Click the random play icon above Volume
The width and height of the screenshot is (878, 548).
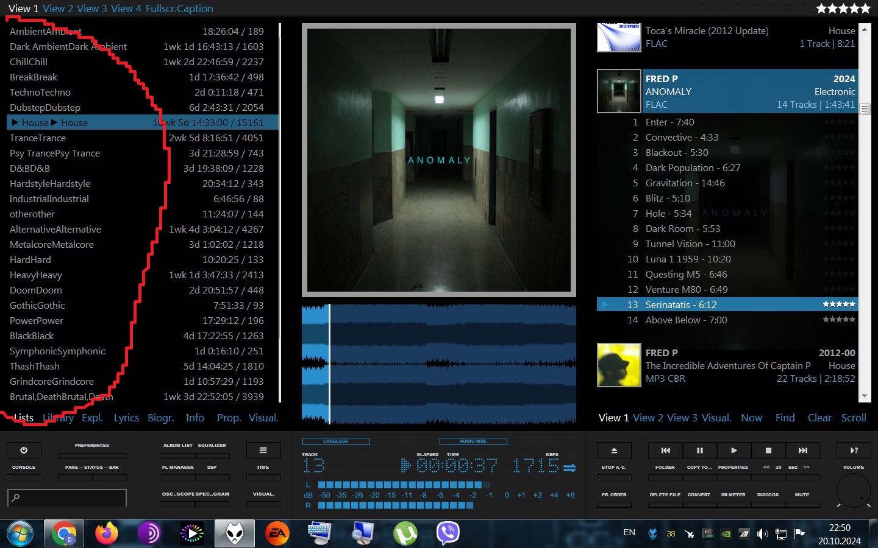coord(854,451)
